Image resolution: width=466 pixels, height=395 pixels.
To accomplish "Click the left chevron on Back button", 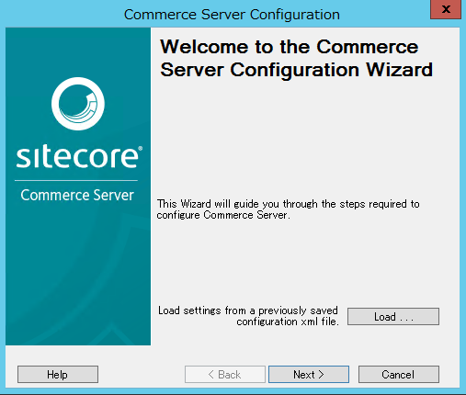I will coord(211,375).
